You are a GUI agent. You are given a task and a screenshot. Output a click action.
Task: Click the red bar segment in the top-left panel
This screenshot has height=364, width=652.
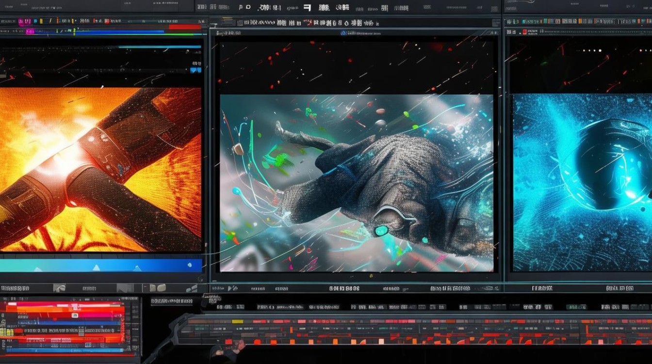tap(185, 27)
